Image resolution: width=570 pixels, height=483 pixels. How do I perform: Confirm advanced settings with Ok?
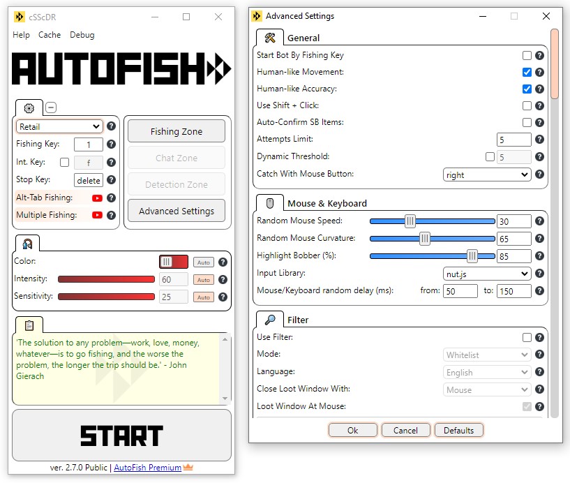pos(352,430)
